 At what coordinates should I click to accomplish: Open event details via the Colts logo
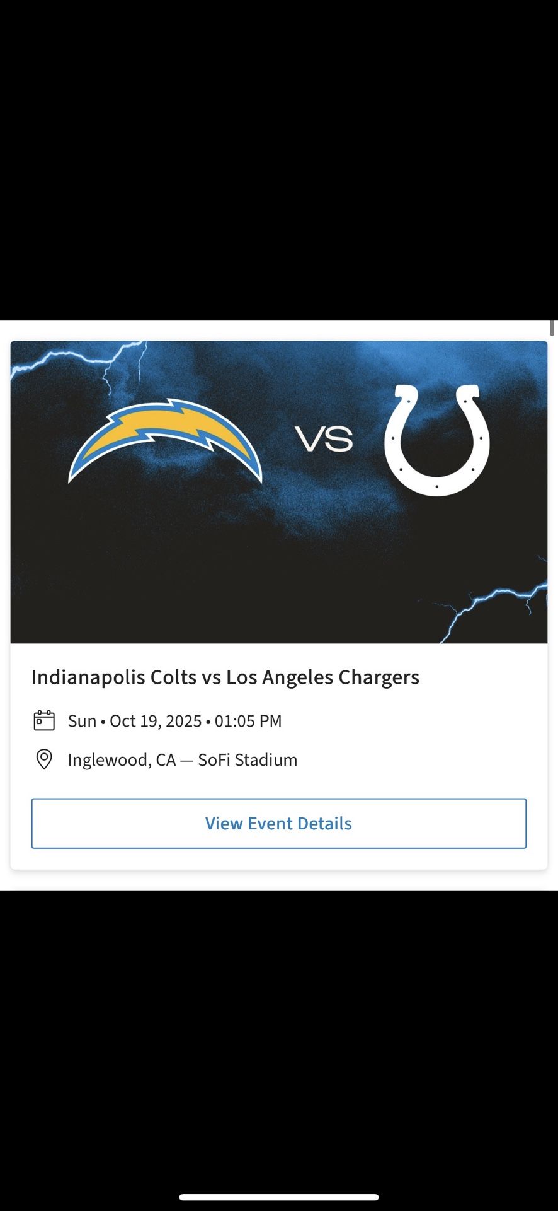(436, 437)
